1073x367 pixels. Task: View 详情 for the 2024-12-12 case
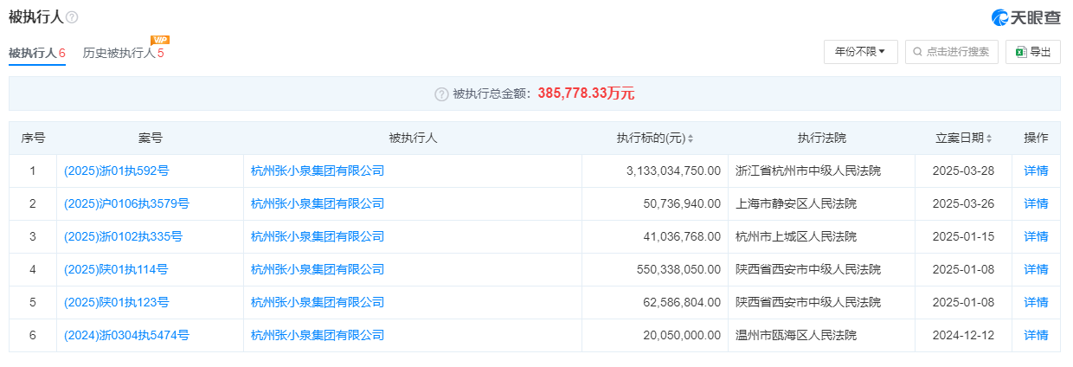point(1036,335)
